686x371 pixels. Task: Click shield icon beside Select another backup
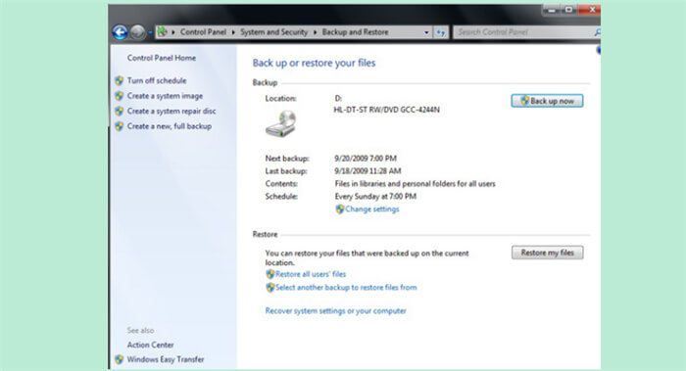[x=270, y=288]
